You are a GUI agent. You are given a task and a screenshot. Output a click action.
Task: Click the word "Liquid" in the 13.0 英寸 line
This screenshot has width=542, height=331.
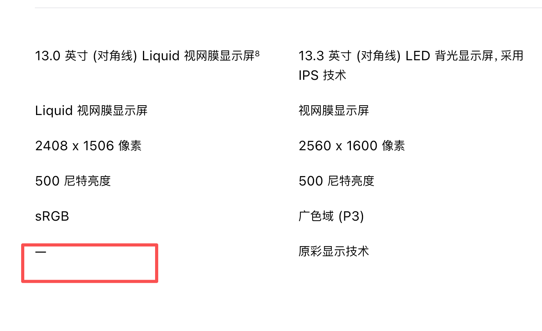coord(161,56)
